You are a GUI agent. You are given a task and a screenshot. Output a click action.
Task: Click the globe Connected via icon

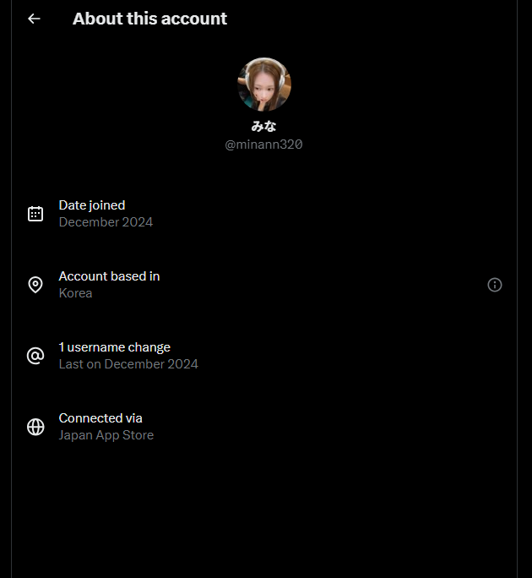coord(35,427)
